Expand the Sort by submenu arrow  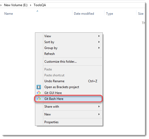point(99,42)
